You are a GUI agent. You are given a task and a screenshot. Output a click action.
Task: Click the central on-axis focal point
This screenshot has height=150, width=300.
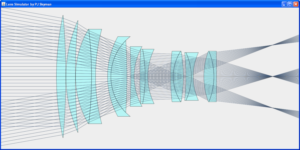coord(272,76)
